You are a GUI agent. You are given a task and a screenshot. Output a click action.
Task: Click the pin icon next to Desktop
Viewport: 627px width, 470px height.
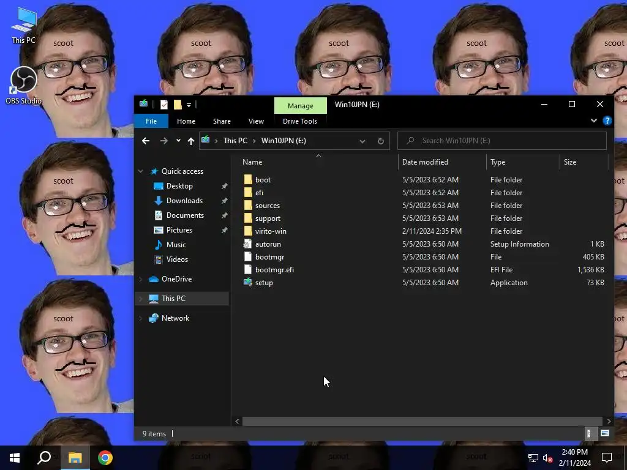[x=224, y=186]
